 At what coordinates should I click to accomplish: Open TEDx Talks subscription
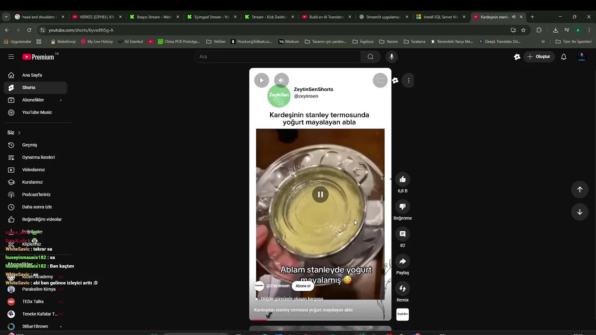tap(35, 301)
